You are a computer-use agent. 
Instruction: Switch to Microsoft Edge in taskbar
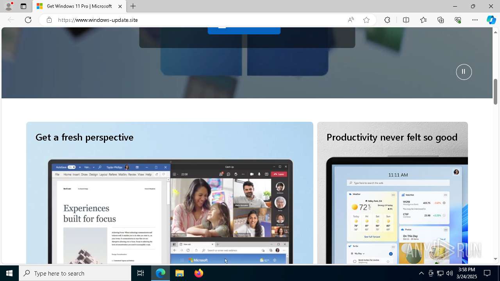click(161, 273)
